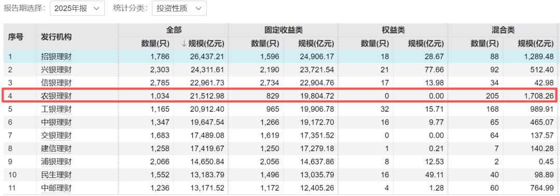Open the 民生理财 issuer link

[57, 175]
